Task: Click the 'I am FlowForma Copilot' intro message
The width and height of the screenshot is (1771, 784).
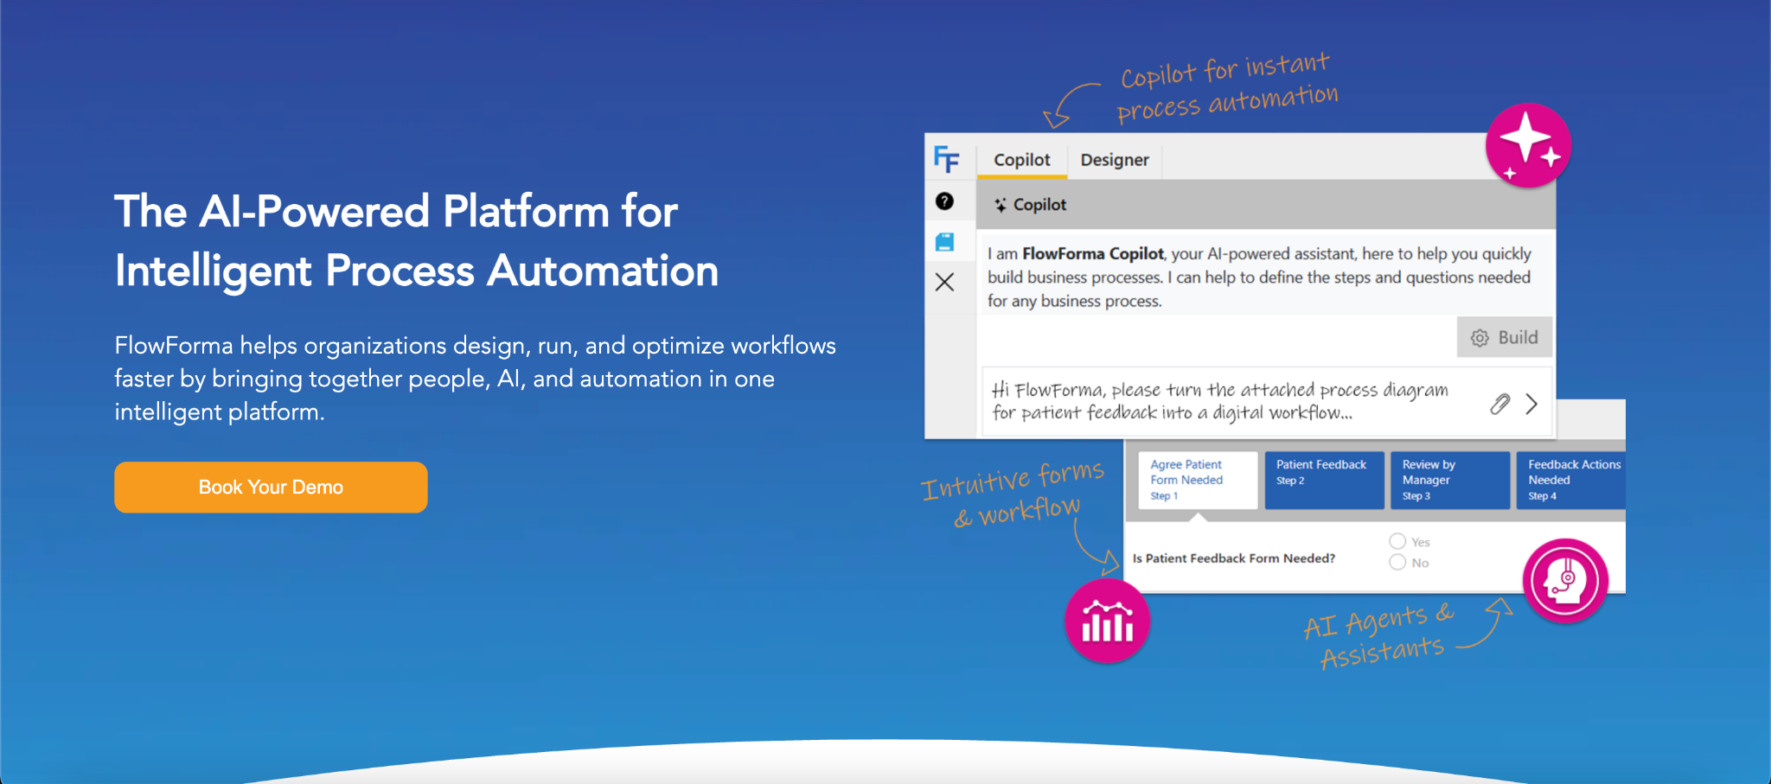Action: tap(1259, 277)
